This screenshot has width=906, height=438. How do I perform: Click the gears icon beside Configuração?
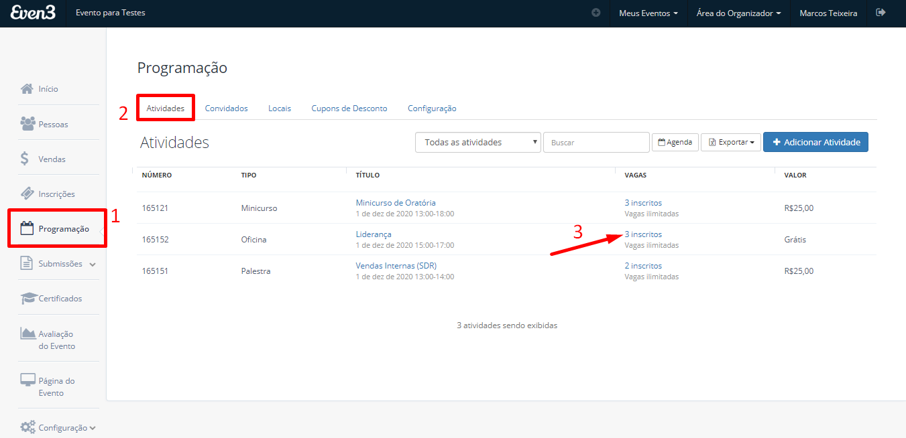pos(28,427)
